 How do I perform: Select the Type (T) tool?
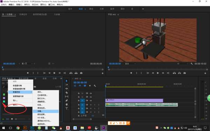pos(66,108)
